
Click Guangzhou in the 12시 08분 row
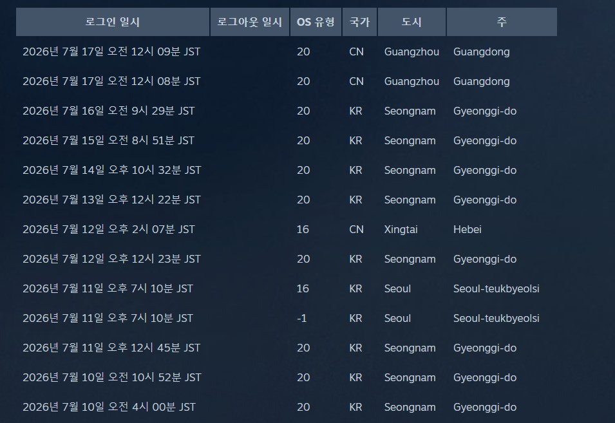[412, 82]
